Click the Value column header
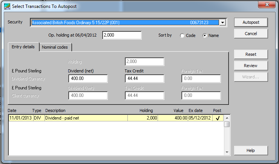This screenshot has width=279, height=164. click(178, 110)
